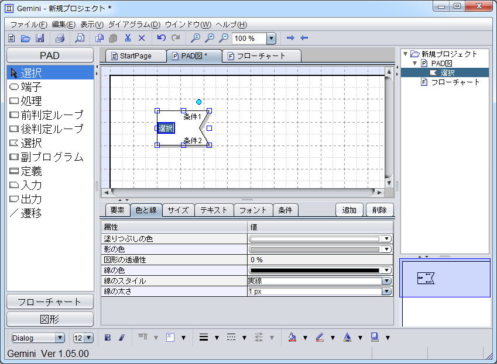Click the font color A icon
This screenshot has width=497, height=364.
[x=347, y=338]
